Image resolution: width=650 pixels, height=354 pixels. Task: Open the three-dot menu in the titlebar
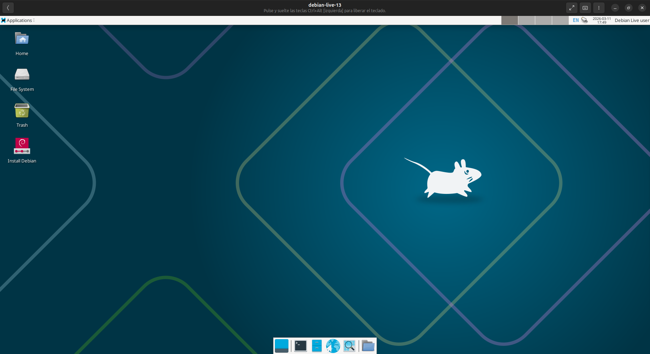(x=599, y=7)
